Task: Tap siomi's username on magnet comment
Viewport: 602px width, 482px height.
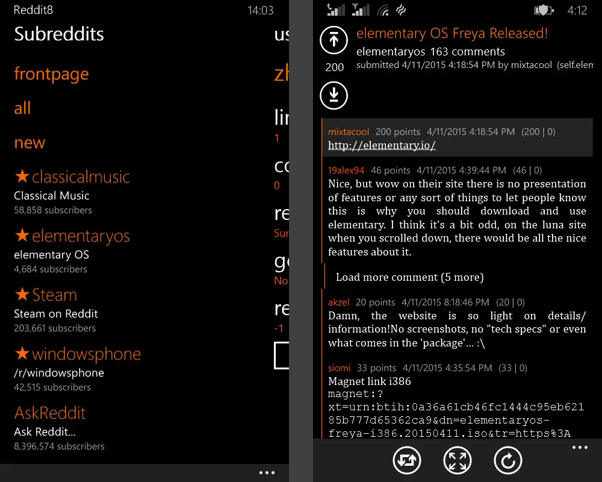Action: click(x=340, y=368)
